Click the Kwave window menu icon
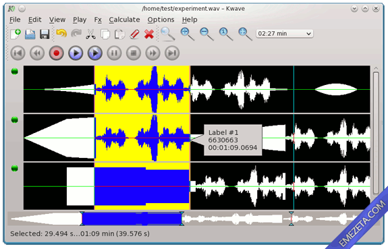 point(11,9)
